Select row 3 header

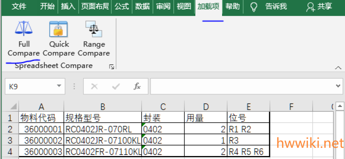coord(9,140)
